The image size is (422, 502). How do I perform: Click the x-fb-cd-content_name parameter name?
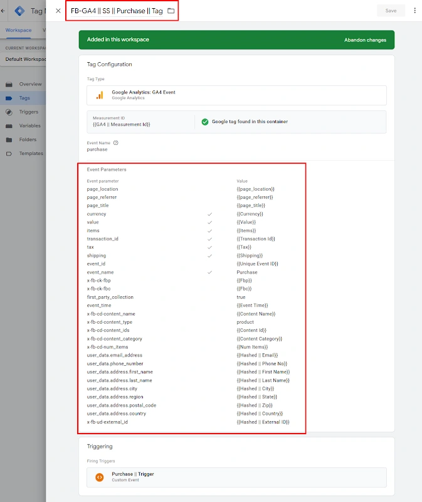(x=111, y=314)
